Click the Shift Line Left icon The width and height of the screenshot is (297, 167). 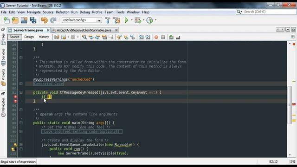141,37
